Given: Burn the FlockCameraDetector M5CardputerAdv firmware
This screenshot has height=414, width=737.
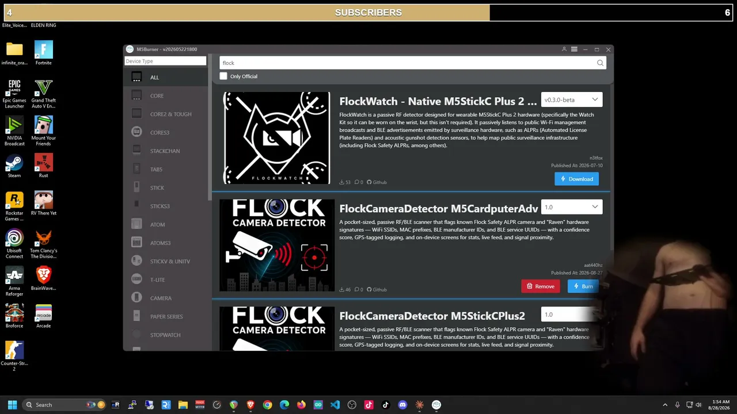Looking at the screenshot, I should pyautogui.click(x=583, y=286).
